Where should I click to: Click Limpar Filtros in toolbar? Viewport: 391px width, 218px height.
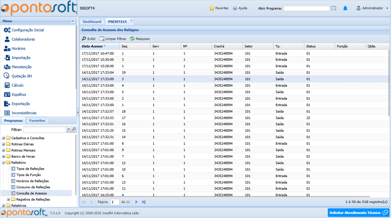(113, 39)
